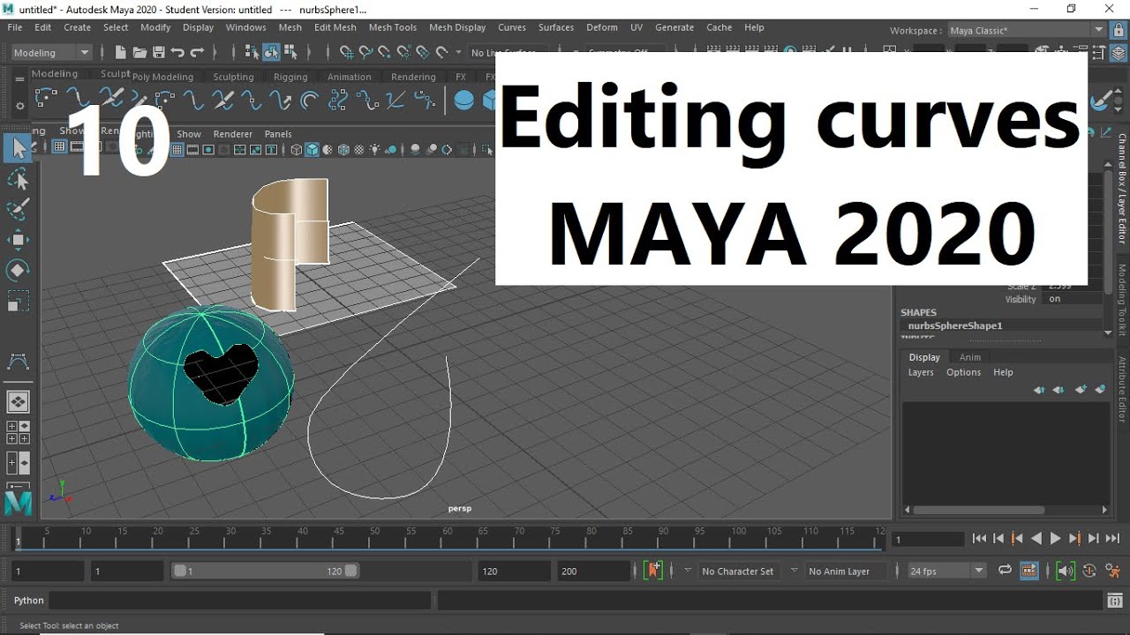Enable snap to curves magnet
1130x635 pixels.
click(x=365, y=53)
